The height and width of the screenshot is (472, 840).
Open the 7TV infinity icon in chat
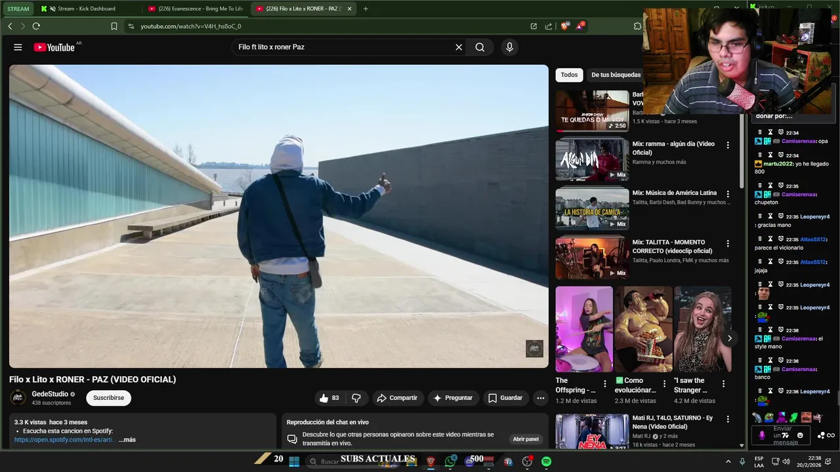[x=830, y=435]
